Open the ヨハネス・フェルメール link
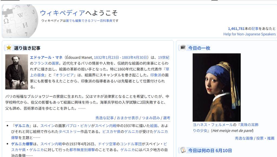Image resolution: width=277 pixels, height=157 pixels. pyautogui.click(x=213, y=125)
